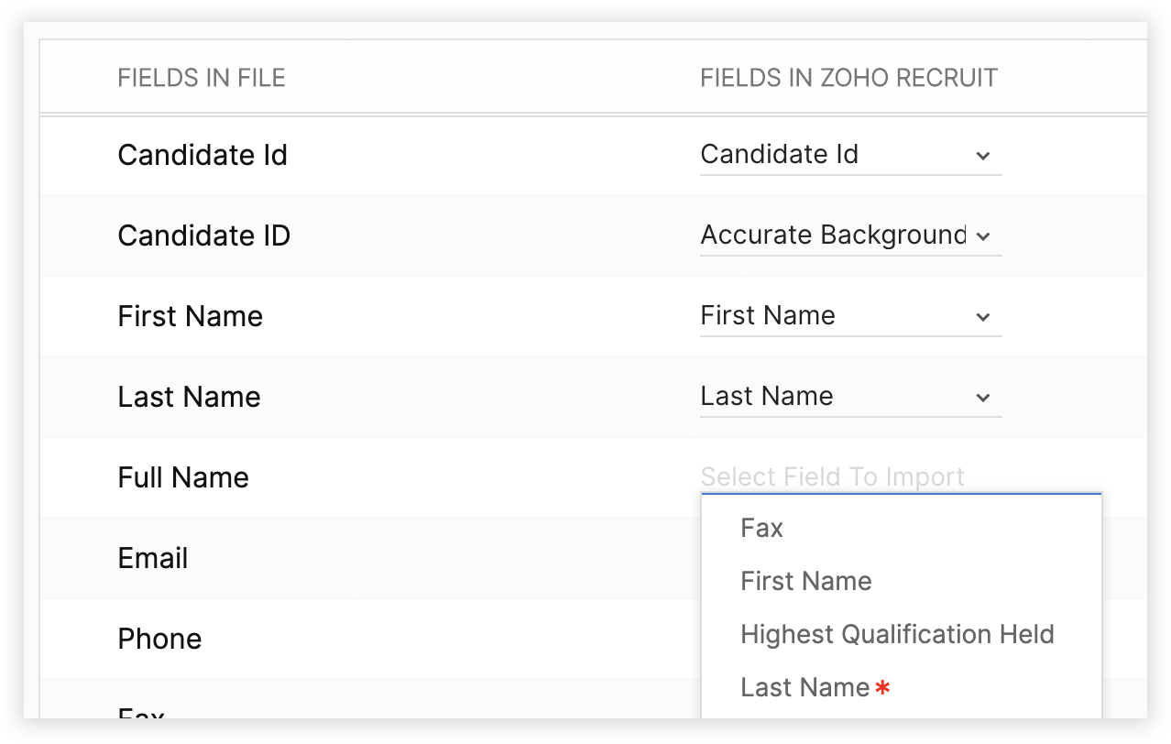The width and height of the screenshot is (1171, 744).
Task: Click the Email file field row
Action: (x=153, y=558)
